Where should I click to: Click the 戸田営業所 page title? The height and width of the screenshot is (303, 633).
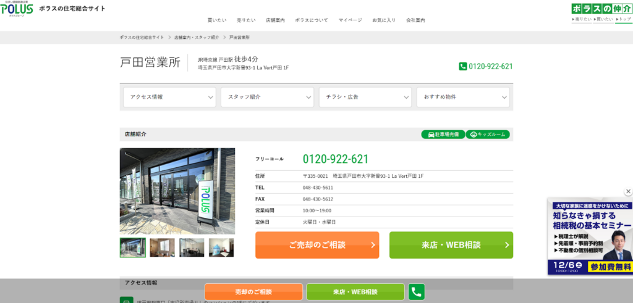point(150,62)
